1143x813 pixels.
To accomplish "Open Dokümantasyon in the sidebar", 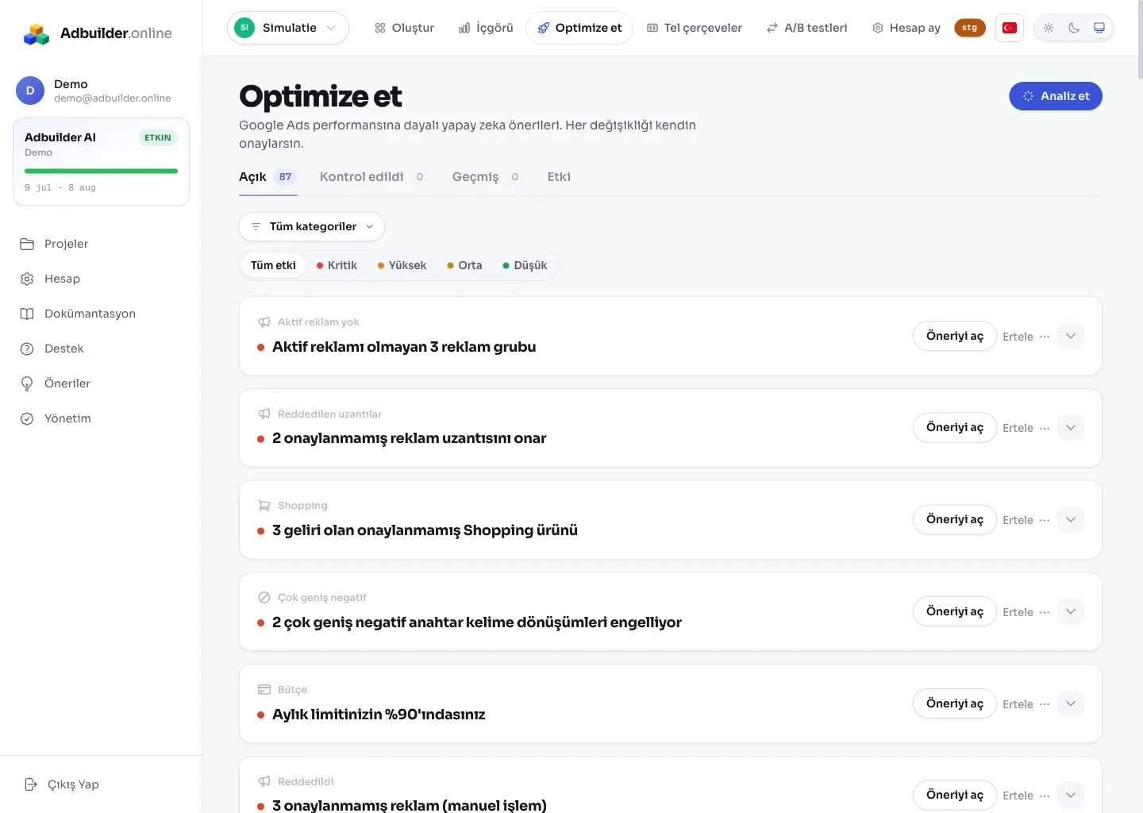I will (101, 314).
